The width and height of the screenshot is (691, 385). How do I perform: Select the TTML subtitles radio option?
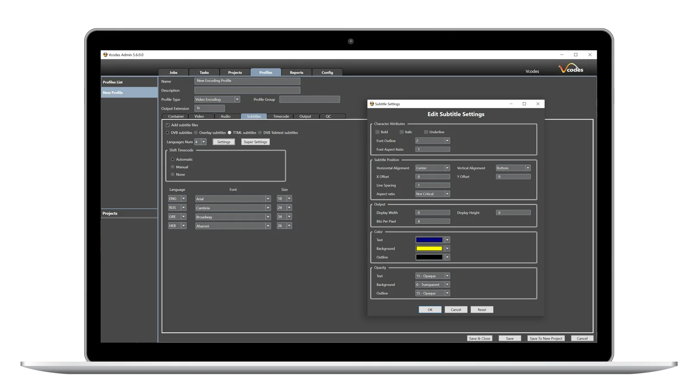coord(230,133)
